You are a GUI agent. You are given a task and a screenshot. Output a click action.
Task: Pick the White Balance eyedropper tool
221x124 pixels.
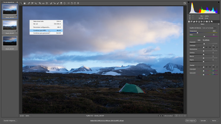(x=28, y=3)
